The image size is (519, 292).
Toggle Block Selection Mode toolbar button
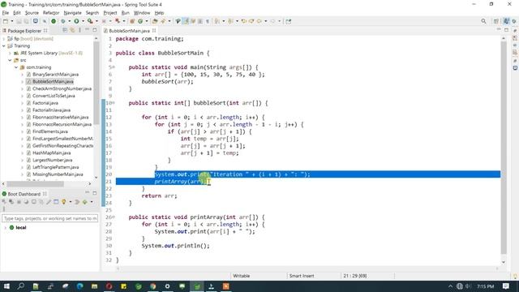pos(200,21)
